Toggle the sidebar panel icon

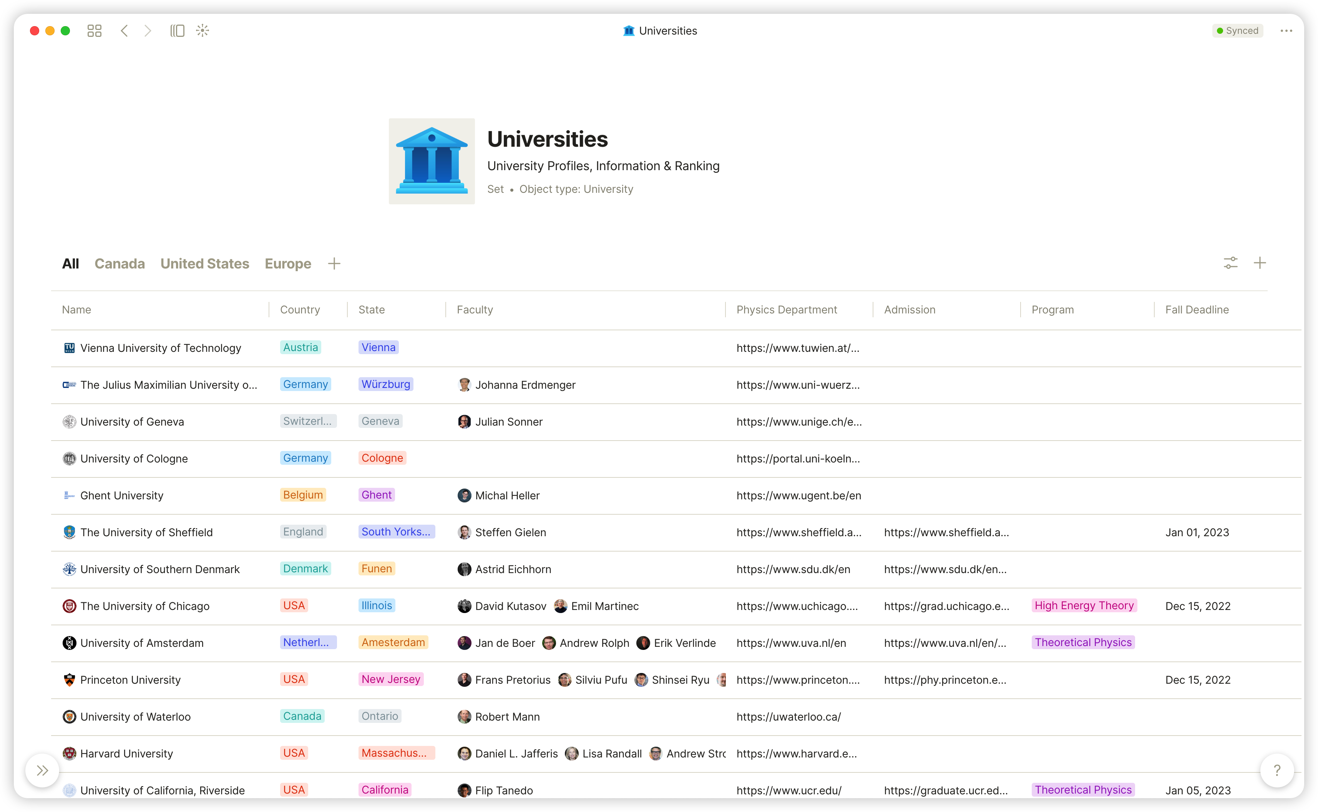177,31
